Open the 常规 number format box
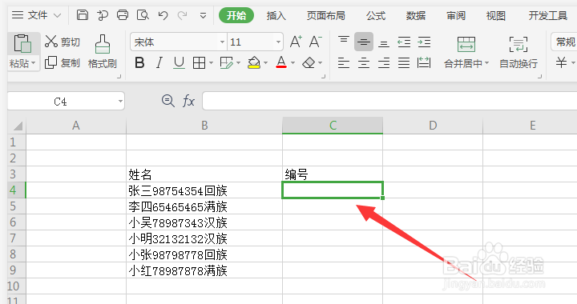577x304 pixels. 564,42
